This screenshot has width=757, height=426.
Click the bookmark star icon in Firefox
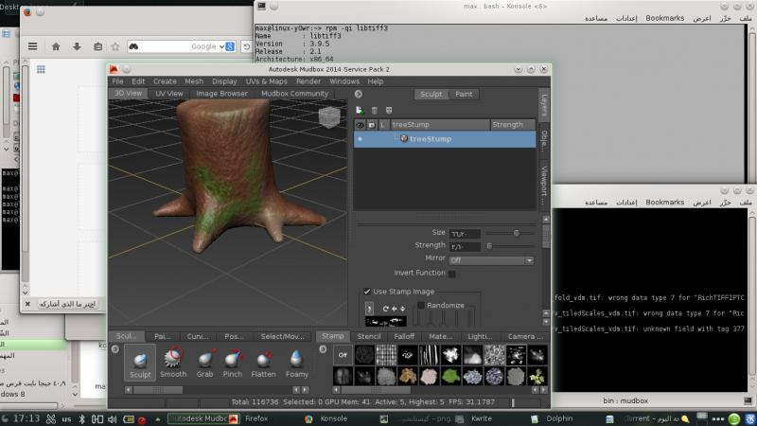114,46
